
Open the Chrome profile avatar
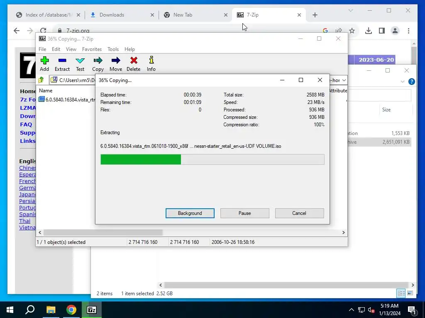(395, 31)
